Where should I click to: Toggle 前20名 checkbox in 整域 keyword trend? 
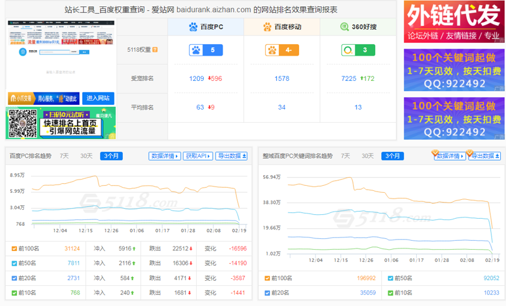coord(267,293)
